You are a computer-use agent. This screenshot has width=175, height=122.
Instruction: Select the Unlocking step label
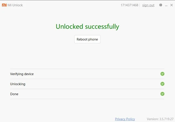coord(18,84)
